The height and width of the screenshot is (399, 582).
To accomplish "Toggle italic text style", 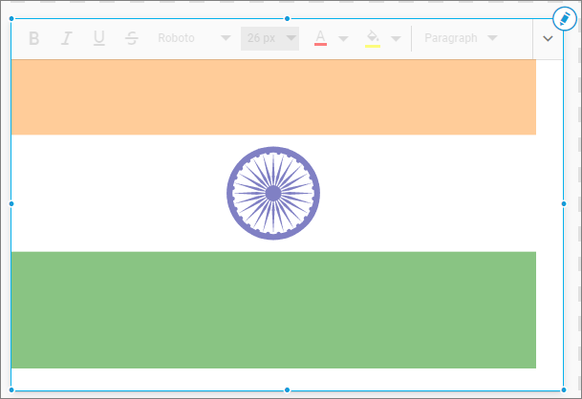I will click(x=66, y=38).
